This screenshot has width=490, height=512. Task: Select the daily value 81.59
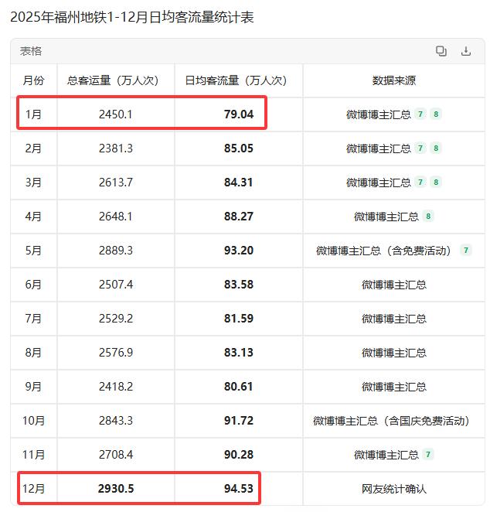point(239,319)
